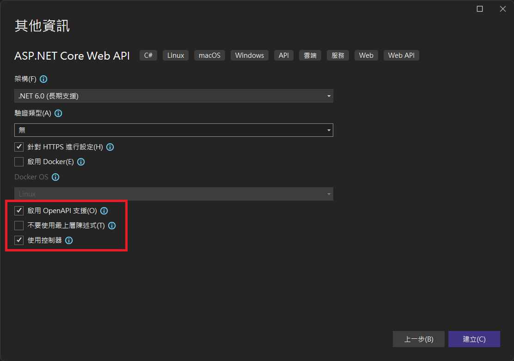Open the OpenAPI 支援 info icon
This screenshot has width=514, height=361.
tap(104, 211)
